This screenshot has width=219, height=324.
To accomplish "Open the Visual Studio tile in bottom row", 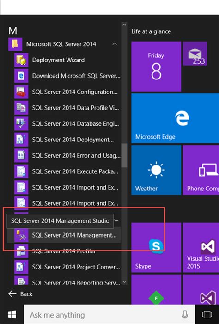I will pyautogui.click(x=201, y=289).
